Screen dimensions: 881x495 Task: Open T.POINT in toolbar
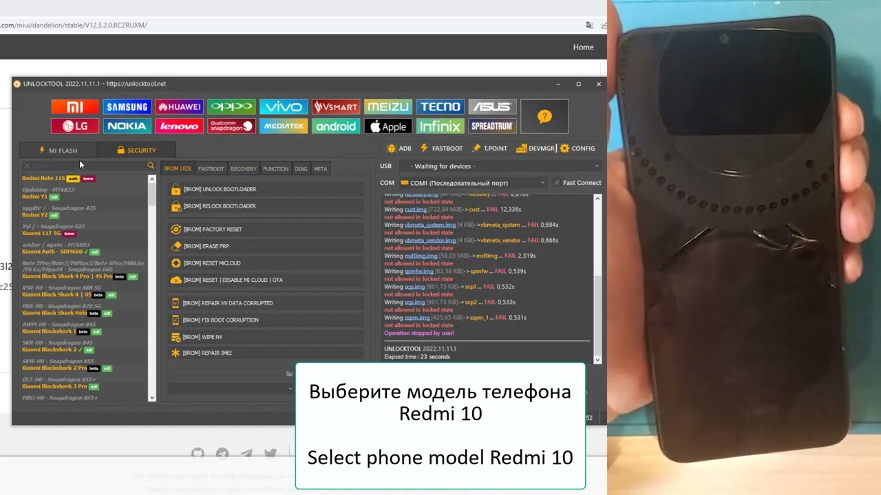(489, 148)
